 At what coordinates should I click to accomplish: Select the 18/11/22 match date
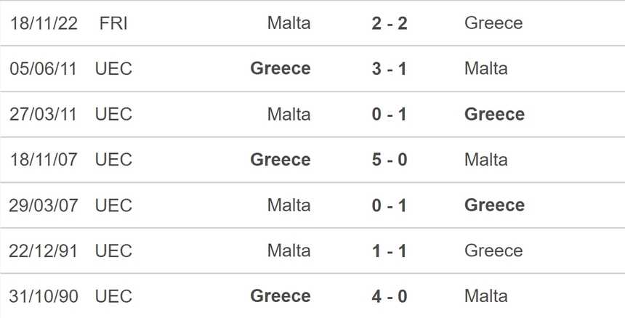44,23
